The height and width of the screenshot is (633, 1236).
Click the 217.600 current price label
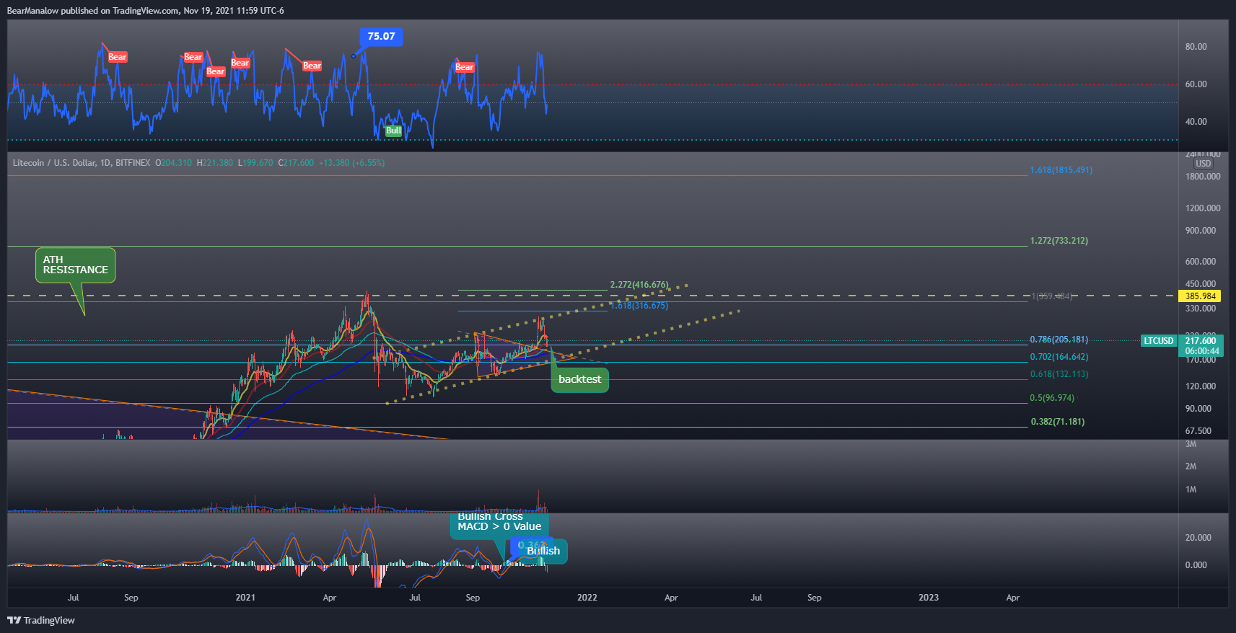(x=1201, y=341)
